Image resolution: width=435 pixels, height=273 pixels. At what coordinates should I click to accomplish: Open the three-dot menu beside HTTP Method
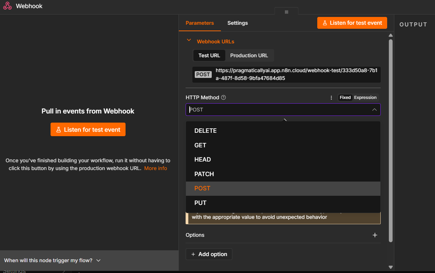[x=332, y=98]
